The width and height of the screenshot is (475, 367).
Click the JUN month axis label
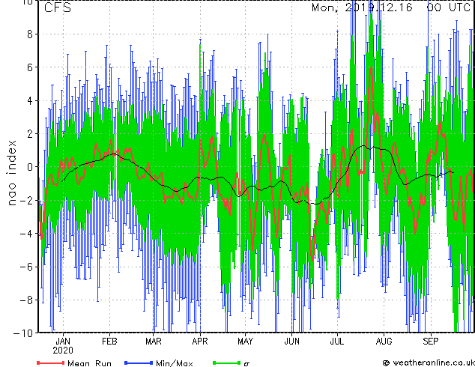coord(291,342)
